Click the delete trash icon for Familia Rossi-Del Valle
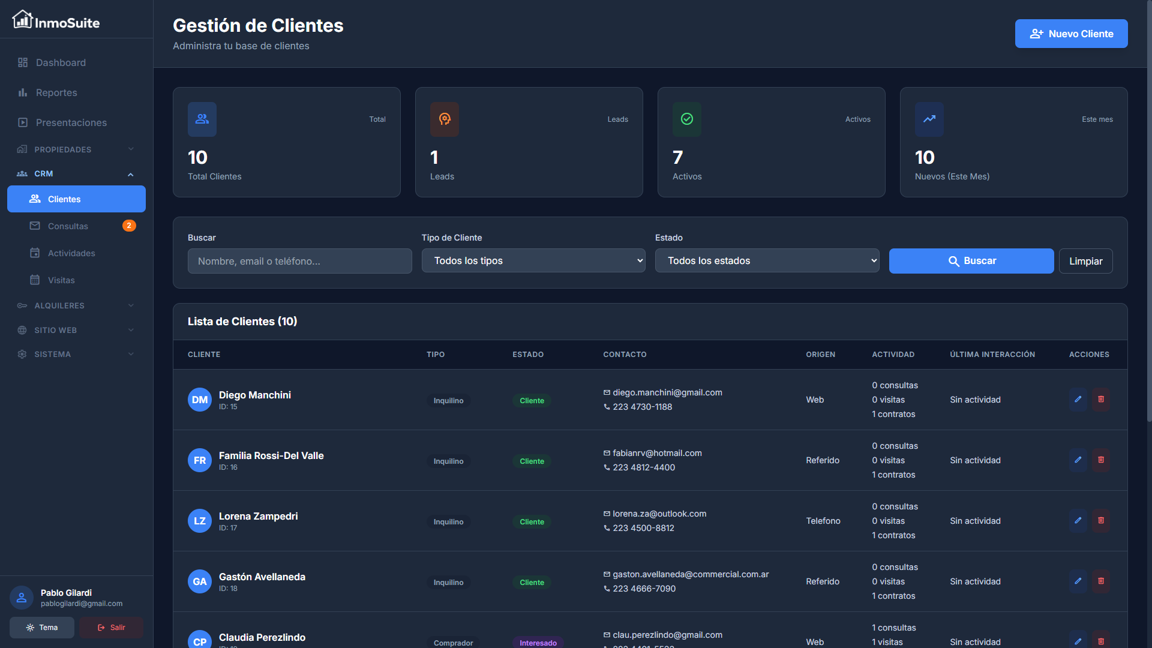 tap(1100, 460)
